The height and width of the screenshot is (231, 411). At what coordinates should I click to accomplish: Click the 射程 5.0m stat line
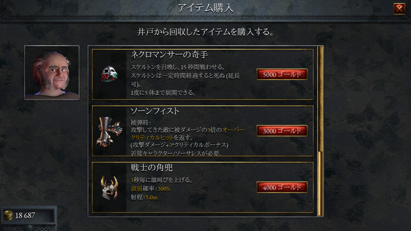pyautogui.click(x=144, y=198)
